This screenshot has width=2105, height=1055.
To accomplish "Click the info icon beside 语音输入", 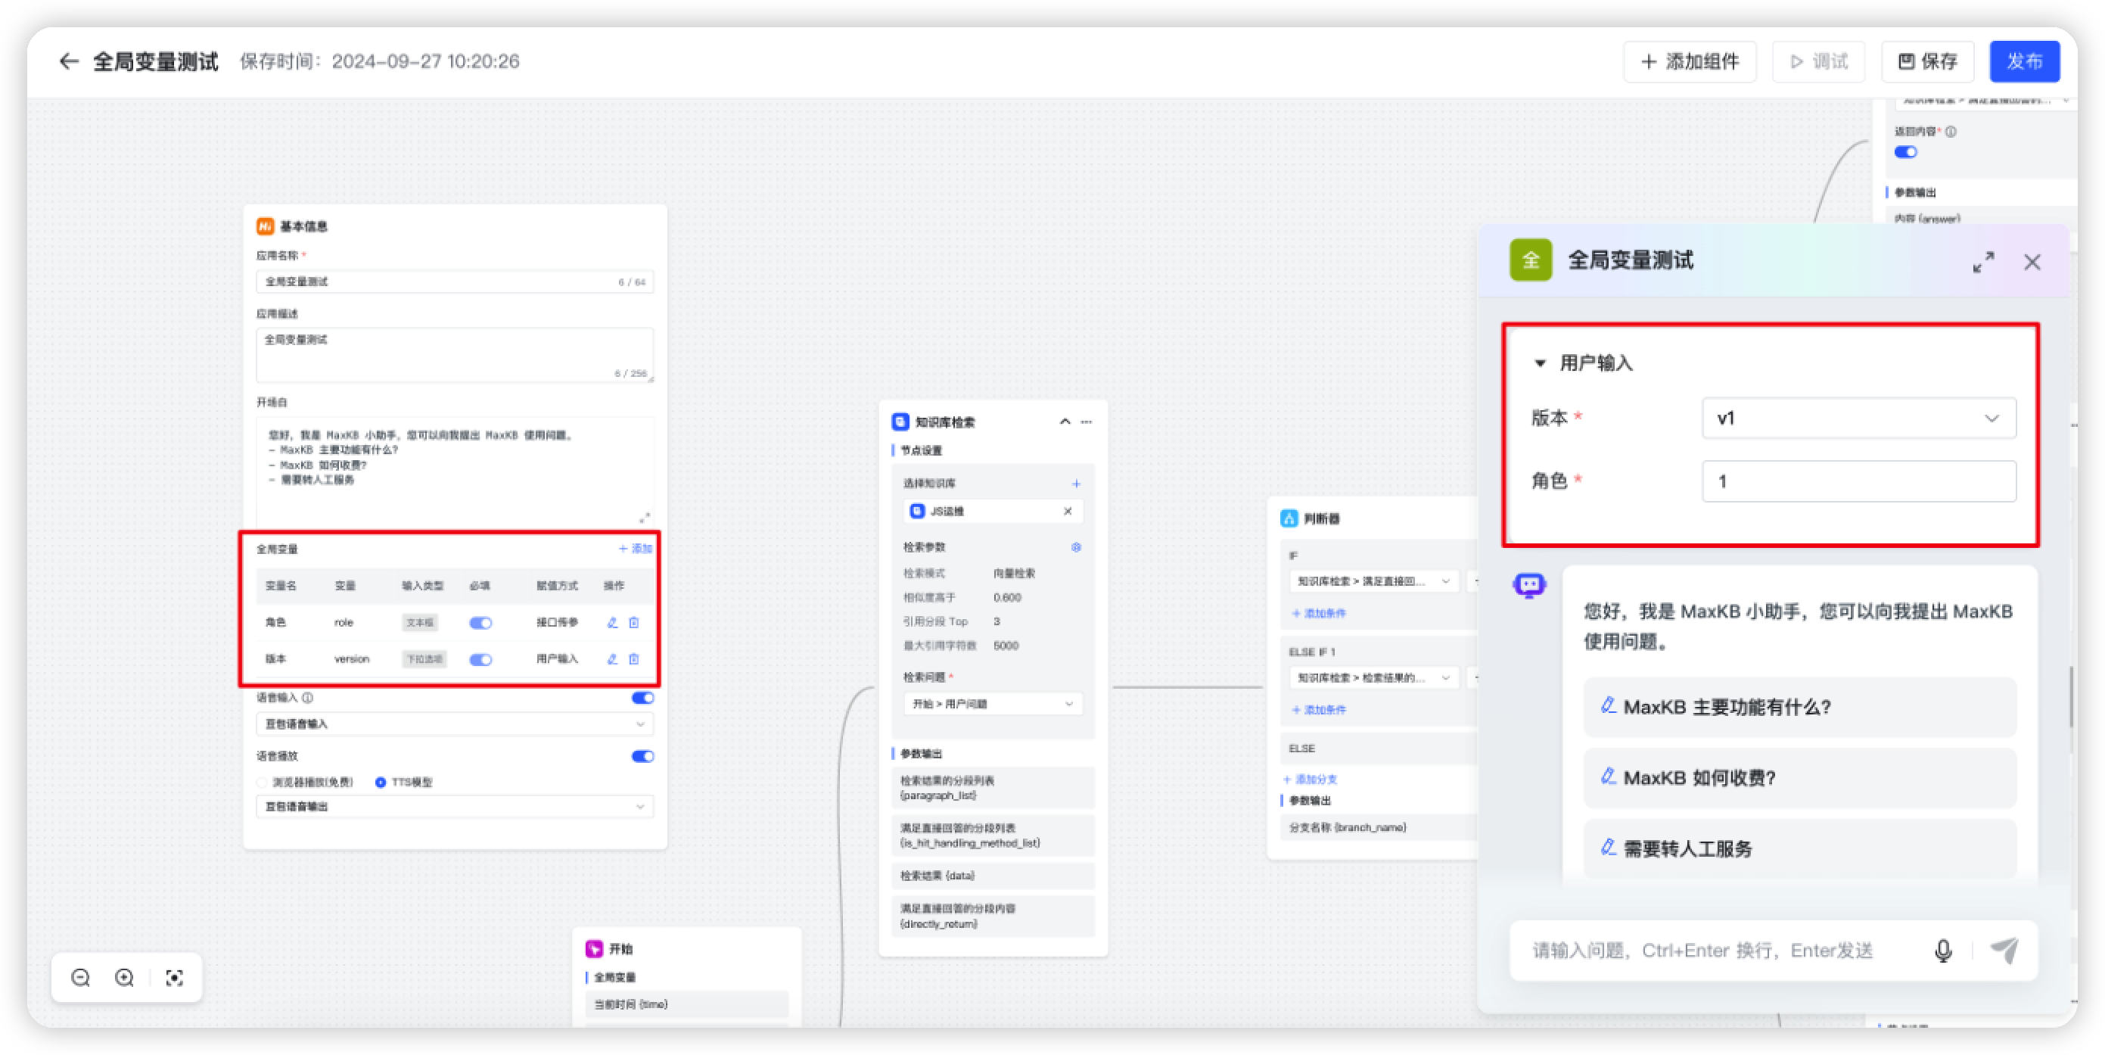I will point(308,698).
